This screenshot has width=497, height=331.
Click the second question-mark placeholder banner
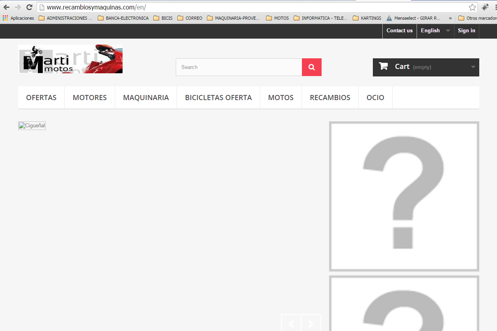(x=404, y=303)
